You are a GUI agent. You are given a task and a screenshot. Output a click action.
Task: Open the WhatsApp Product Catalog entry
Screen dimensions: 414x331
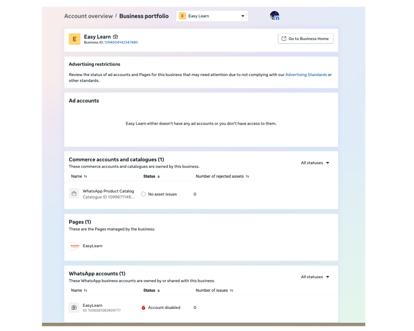108,191
